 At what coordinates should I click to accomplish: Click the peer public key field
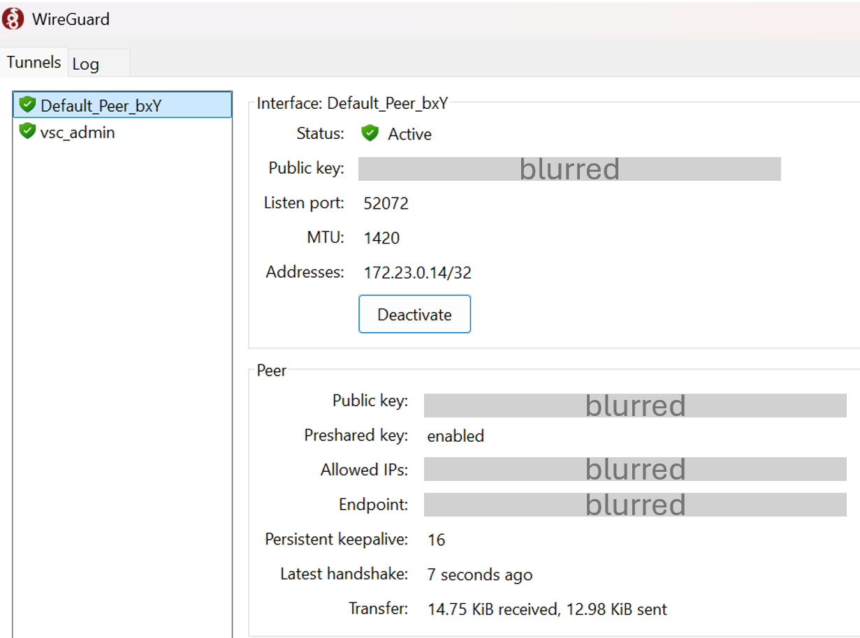[634, 406]
